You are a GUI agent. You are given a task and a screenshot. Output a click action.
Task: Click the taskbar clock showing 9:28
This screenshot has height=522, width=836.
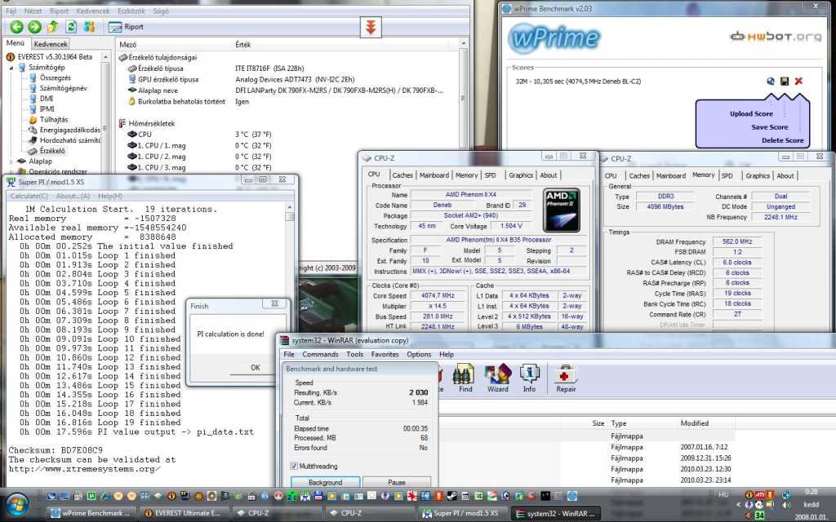(x=811, y=492)
